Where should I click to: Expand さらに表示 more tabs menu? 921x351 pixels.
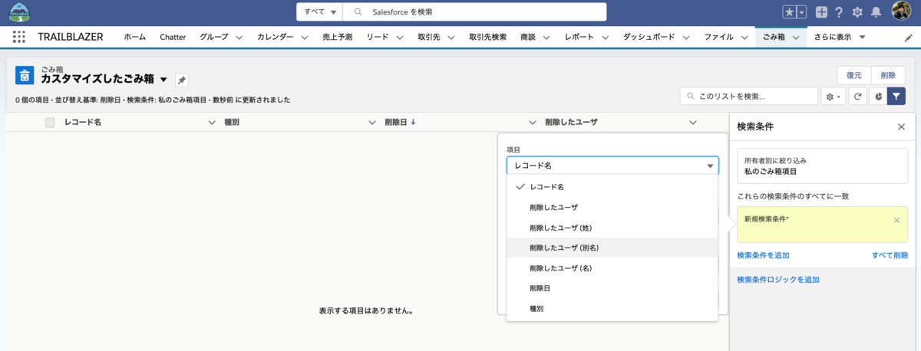point(840,37)
